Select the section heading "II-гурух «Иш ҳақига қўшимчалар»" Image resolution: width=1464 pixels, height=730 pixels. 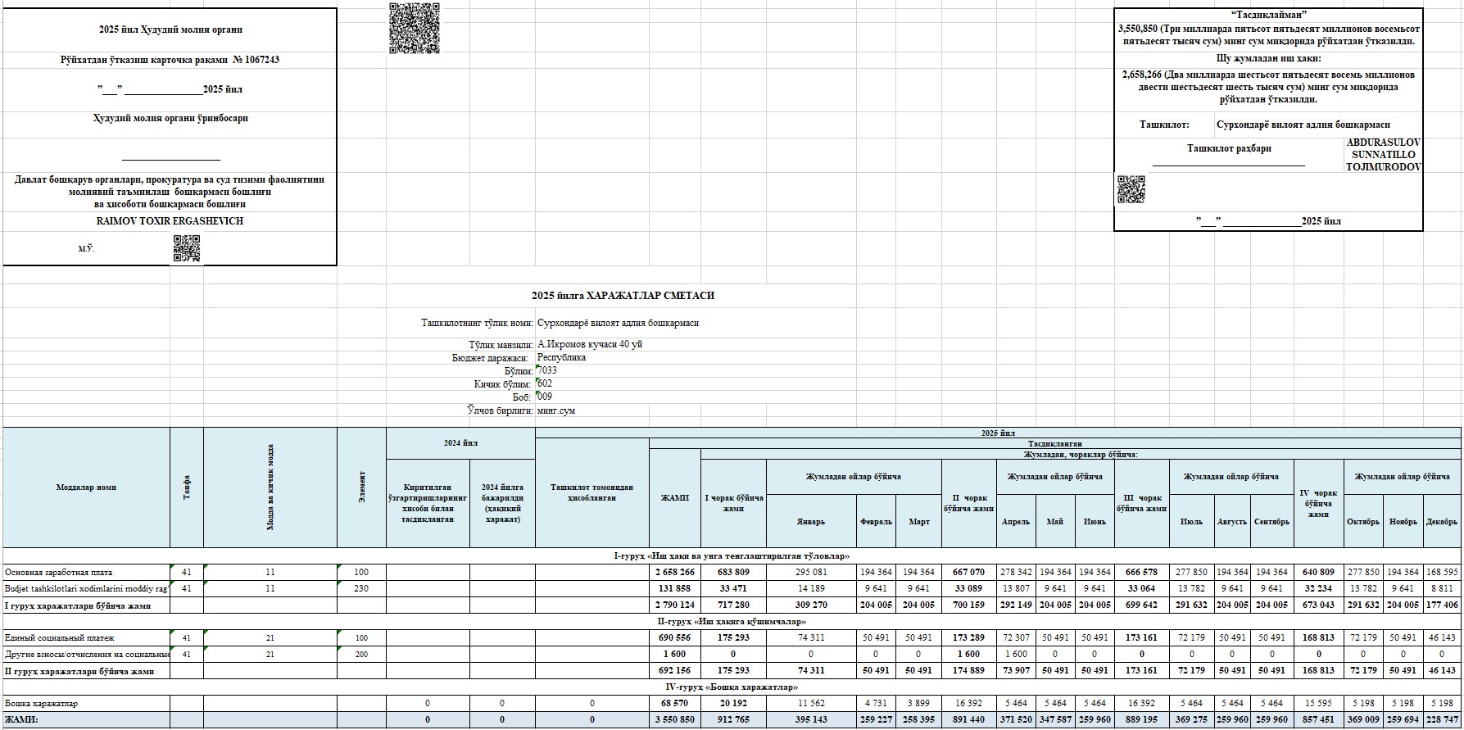732,622
